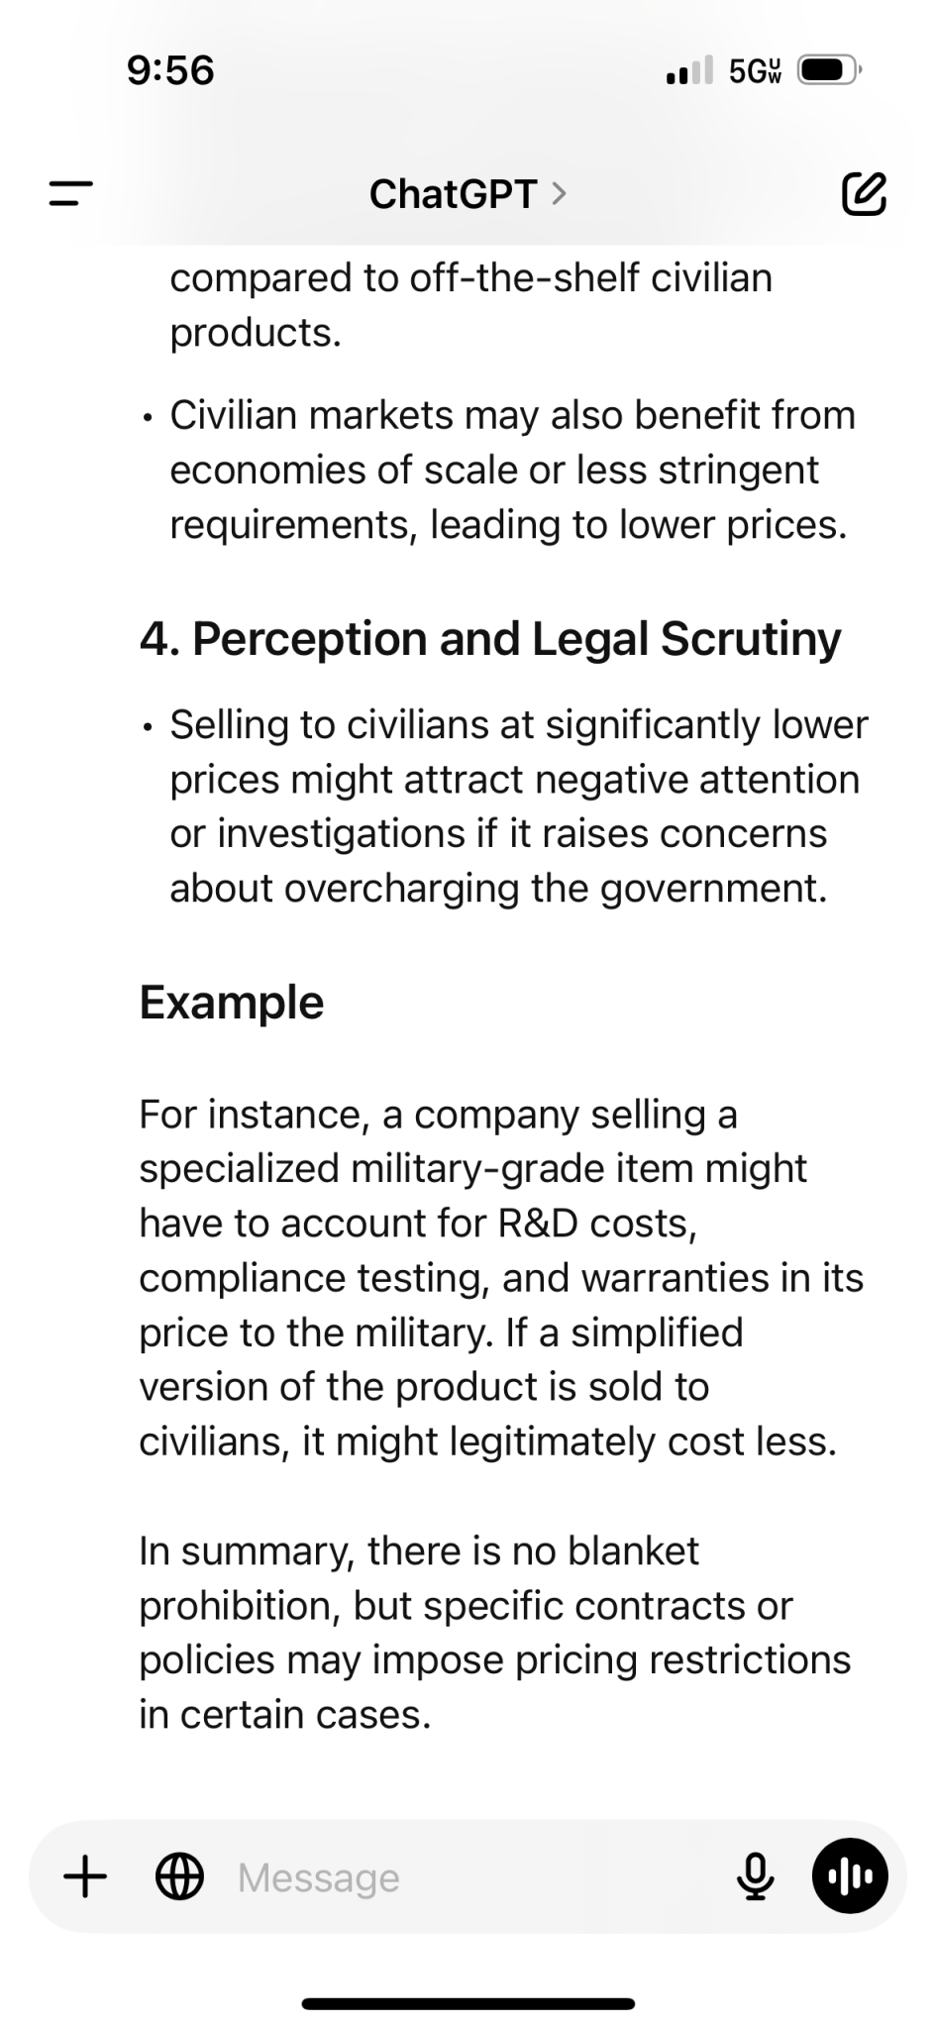Launch voice mode waveform button
This screenshot has height=2029, width=936.
click(x=850, y=1875)
